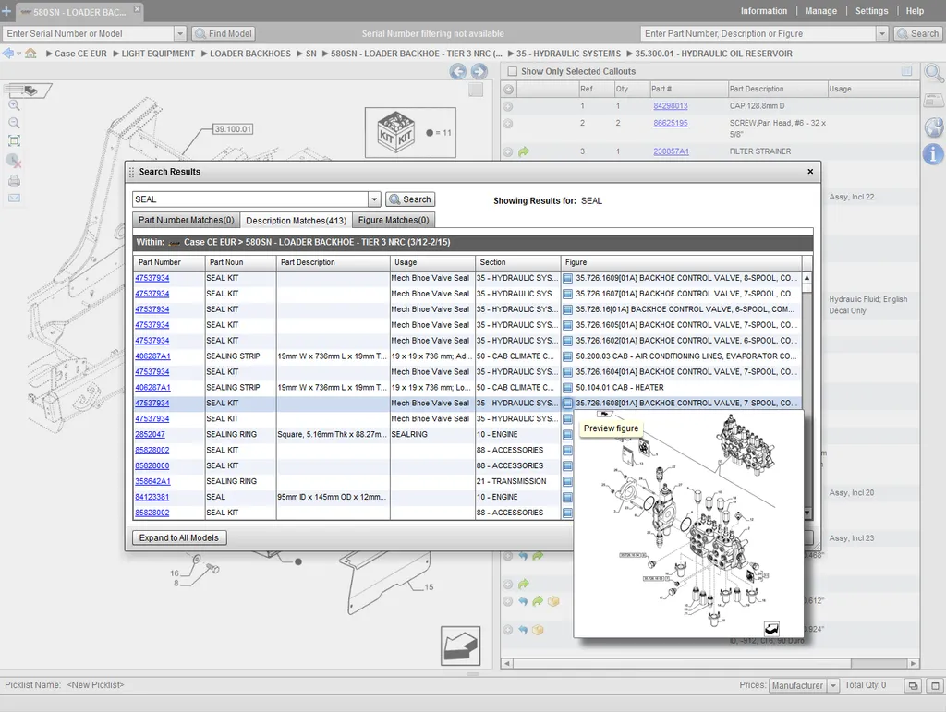The image size is (946, 712).
Task: Open a new tab with the plus icon
Action: pyautogui.click(x=6, y=11)
